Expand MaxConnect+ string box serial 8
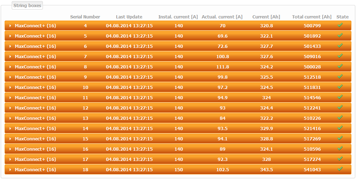The image size is (356, 179). [x=10, y=67]
